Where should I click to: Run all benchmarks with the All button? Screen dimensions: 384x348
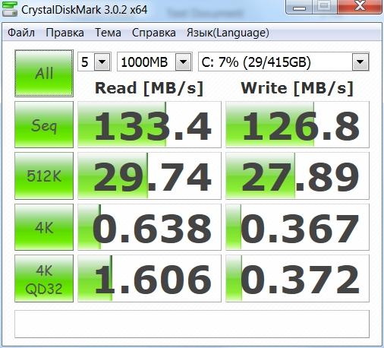[x=44, y=74]
